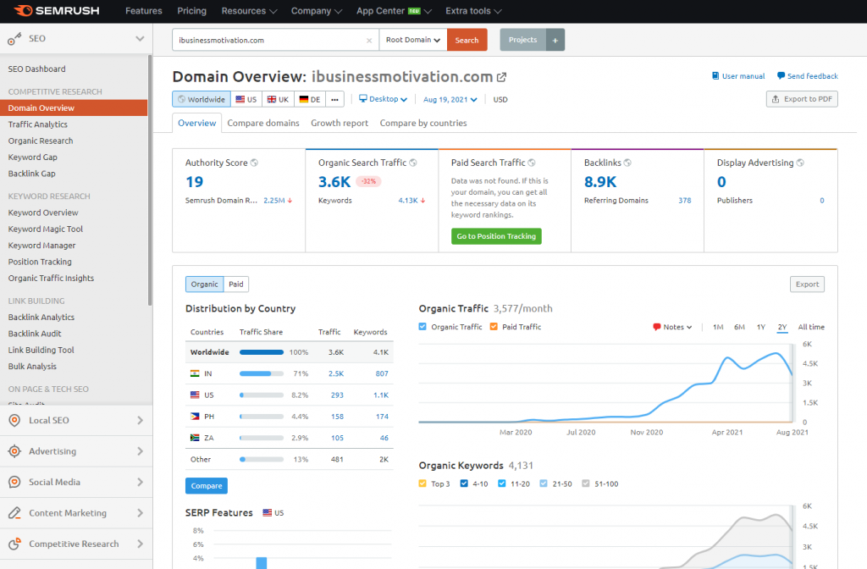The width and height of the screenshot is (867, 569).
Task: Click the Send feedback speech bubble icon
Action: pos(781,75)
